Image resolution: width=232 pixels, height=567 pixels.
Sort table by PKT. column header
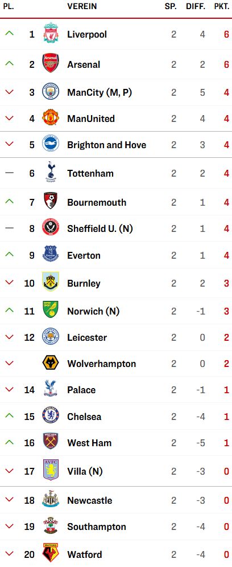222,7
